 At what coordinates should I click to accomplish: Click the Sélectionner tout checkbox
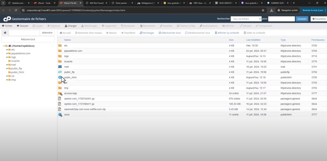160,33
